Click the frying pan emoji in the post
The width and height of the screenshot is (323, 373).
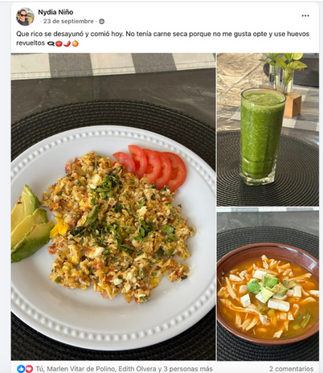51,43
